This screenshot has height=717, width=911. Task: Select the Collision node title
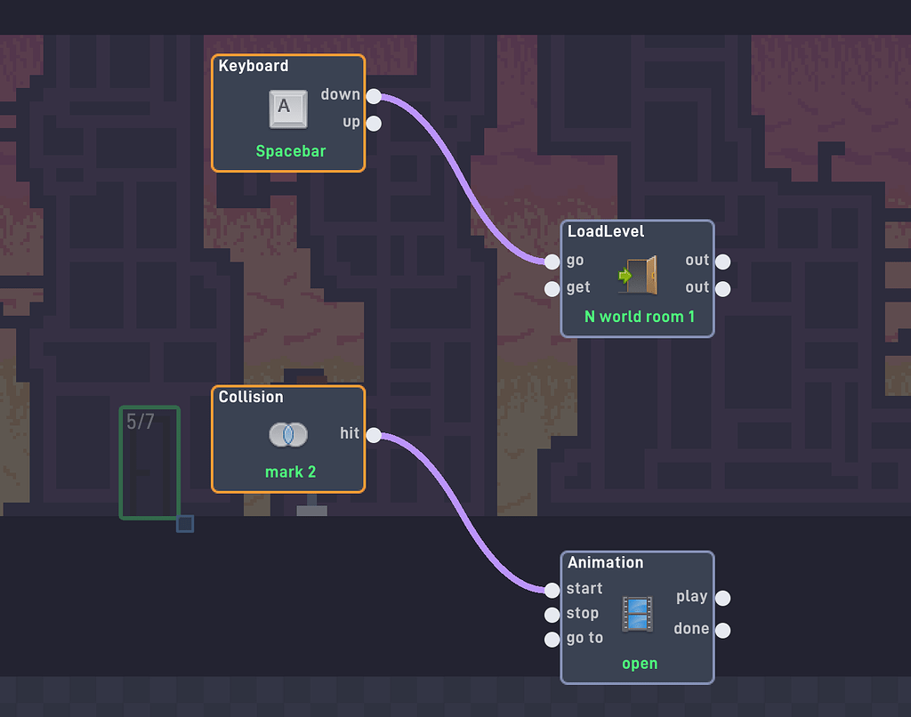coord(251,397)
